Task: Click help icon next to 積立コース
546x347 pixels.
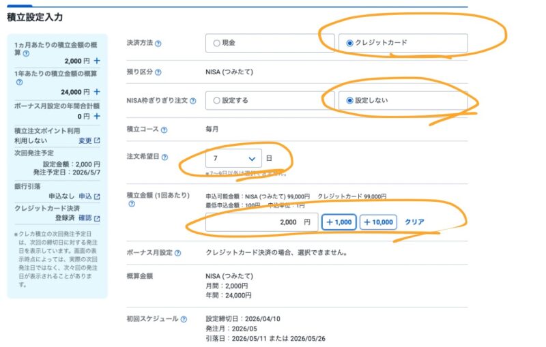Action: pyautogui.click(x=164, y=130)
